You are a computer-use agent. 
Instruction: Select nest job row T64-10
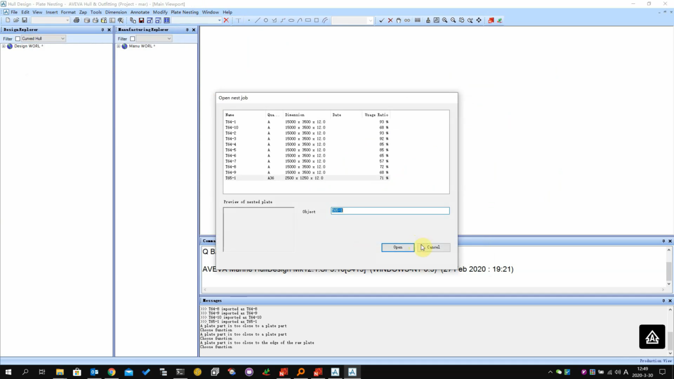coord(307,127)
